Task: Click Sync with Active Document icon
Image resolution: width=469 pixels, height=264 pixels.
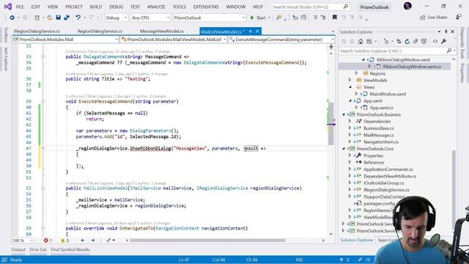Action: [399, 41]
